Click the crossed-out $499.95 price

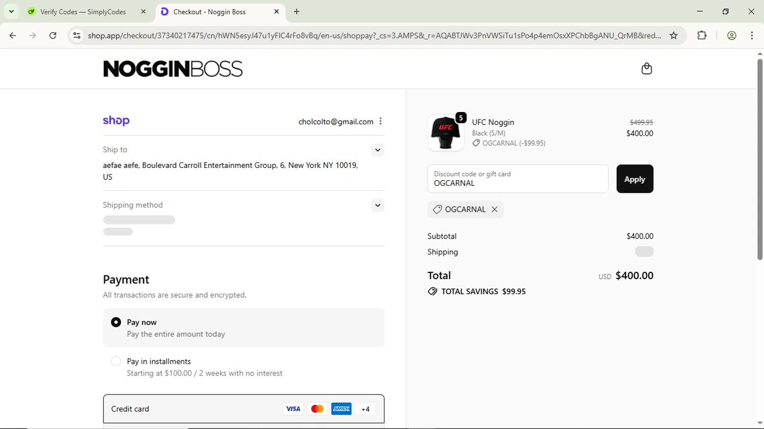(x=641, y=122)
